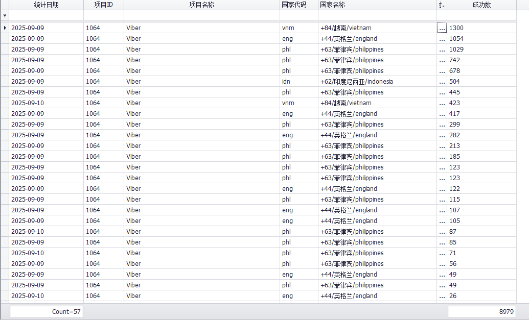Screen dimensions: 529x320
Task: Open the ellipsis button in the 26 row
Action: [x=442, y=296]
